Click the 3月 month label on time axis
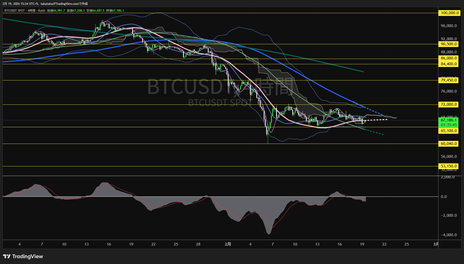This screenshot has width=464, height=264. 436,244
